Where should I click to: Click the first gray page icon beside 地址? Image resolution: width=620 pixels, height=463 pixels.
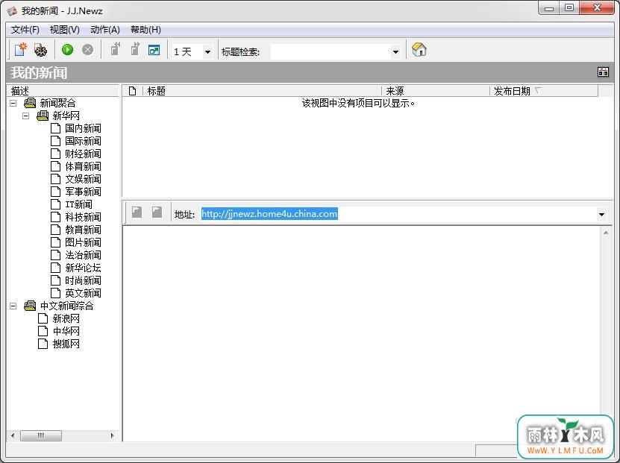tap(137, 212)
